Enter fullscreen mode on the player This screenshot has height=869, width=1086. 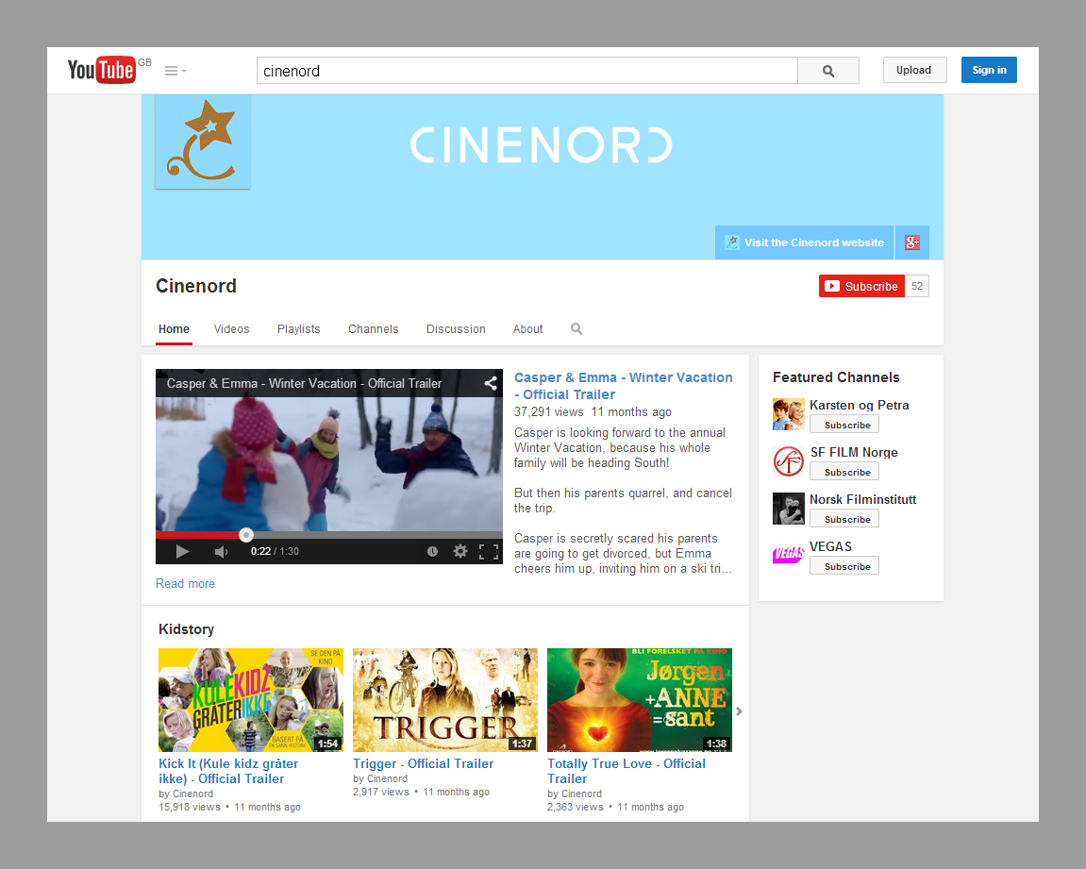(489, 551)
